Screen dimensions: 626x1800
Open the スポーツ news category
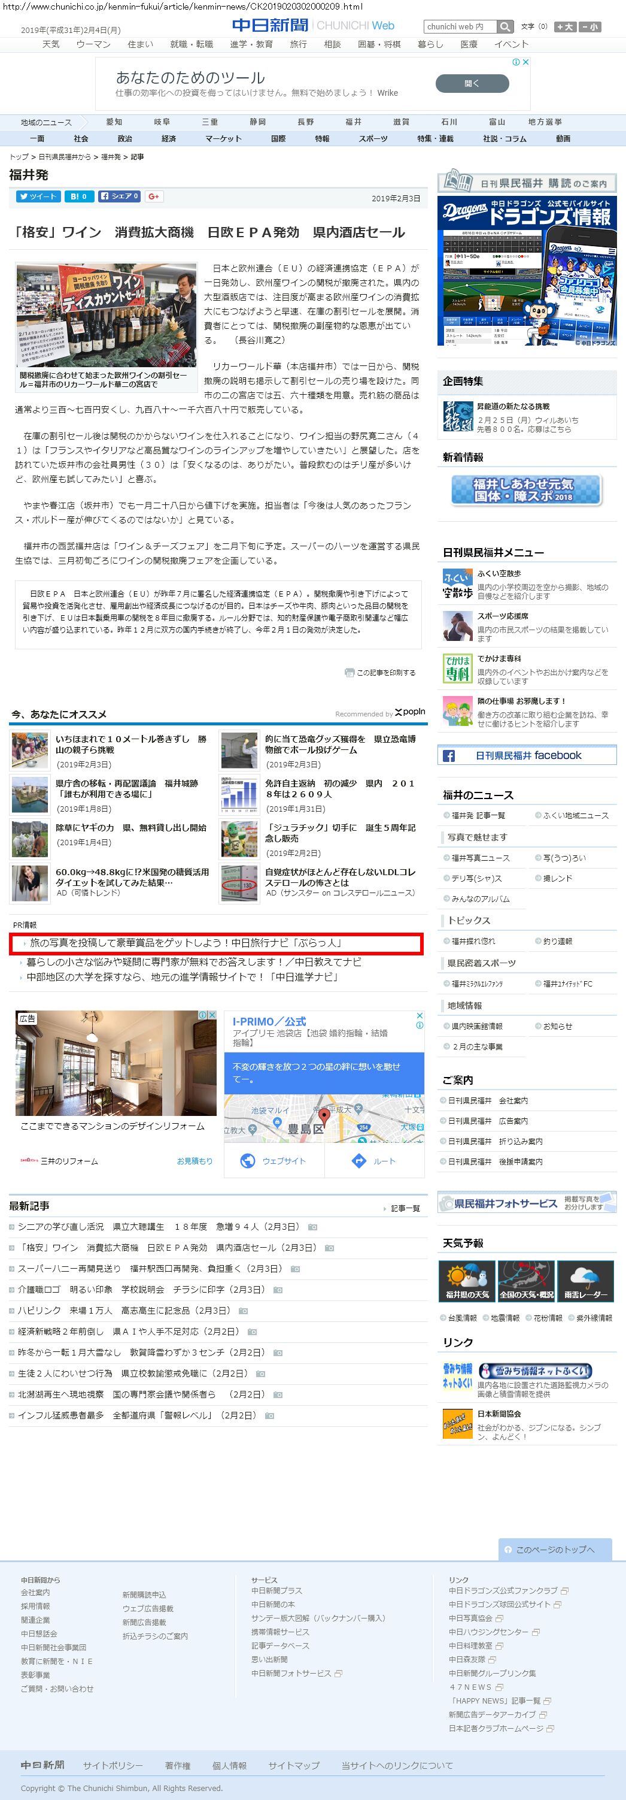click(x=373, y=138)
